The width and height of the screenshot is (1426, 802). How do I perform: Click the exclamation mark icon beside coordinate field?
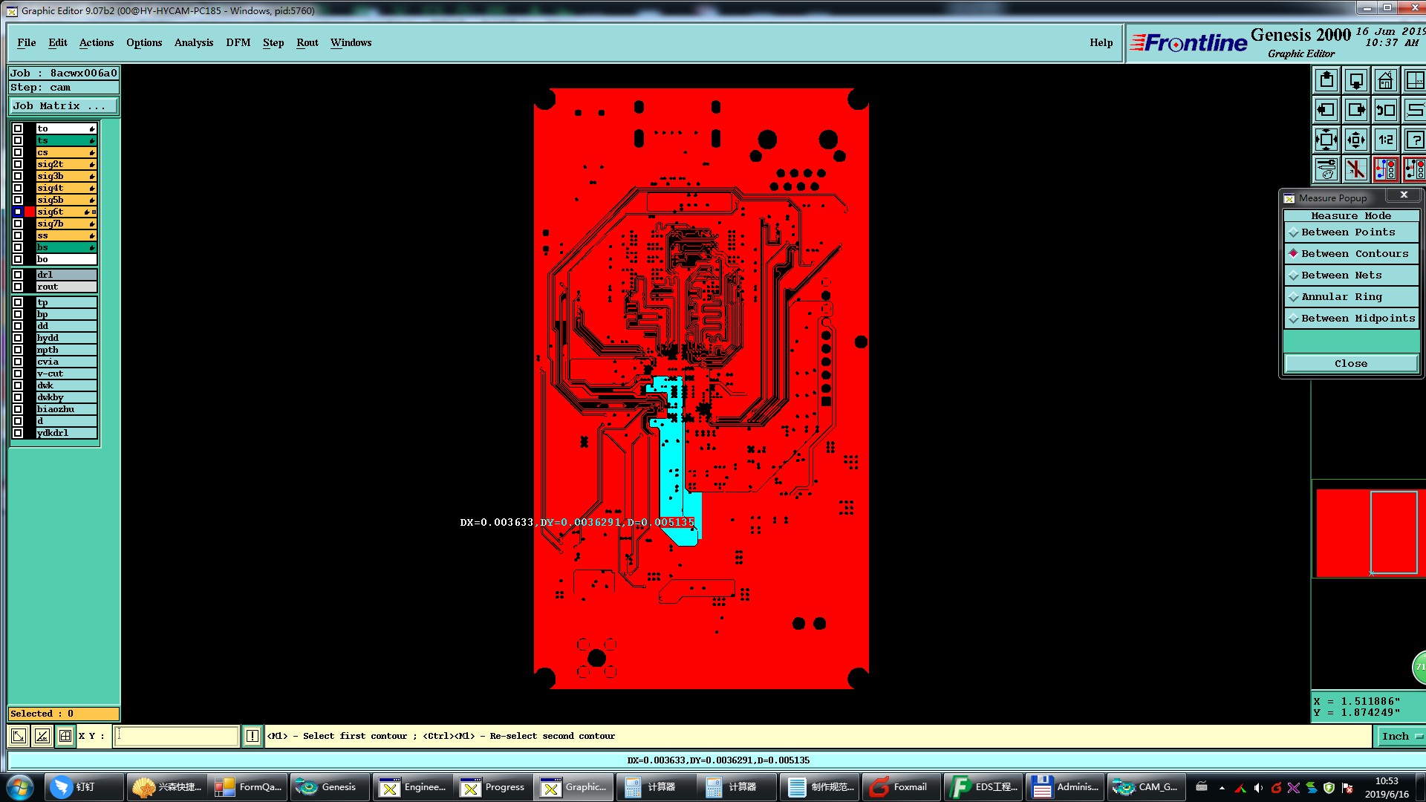253,736
